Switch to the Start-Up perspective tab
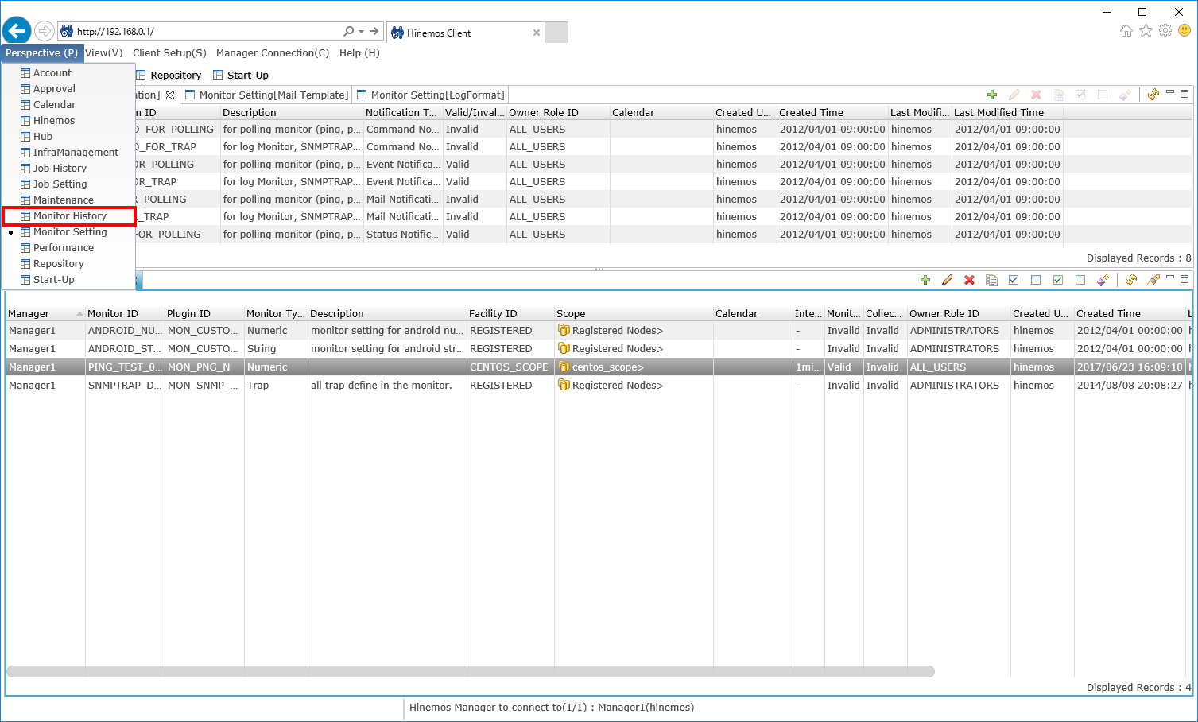The width and height of the screenshot is (1198, 722). pos(241,76)
